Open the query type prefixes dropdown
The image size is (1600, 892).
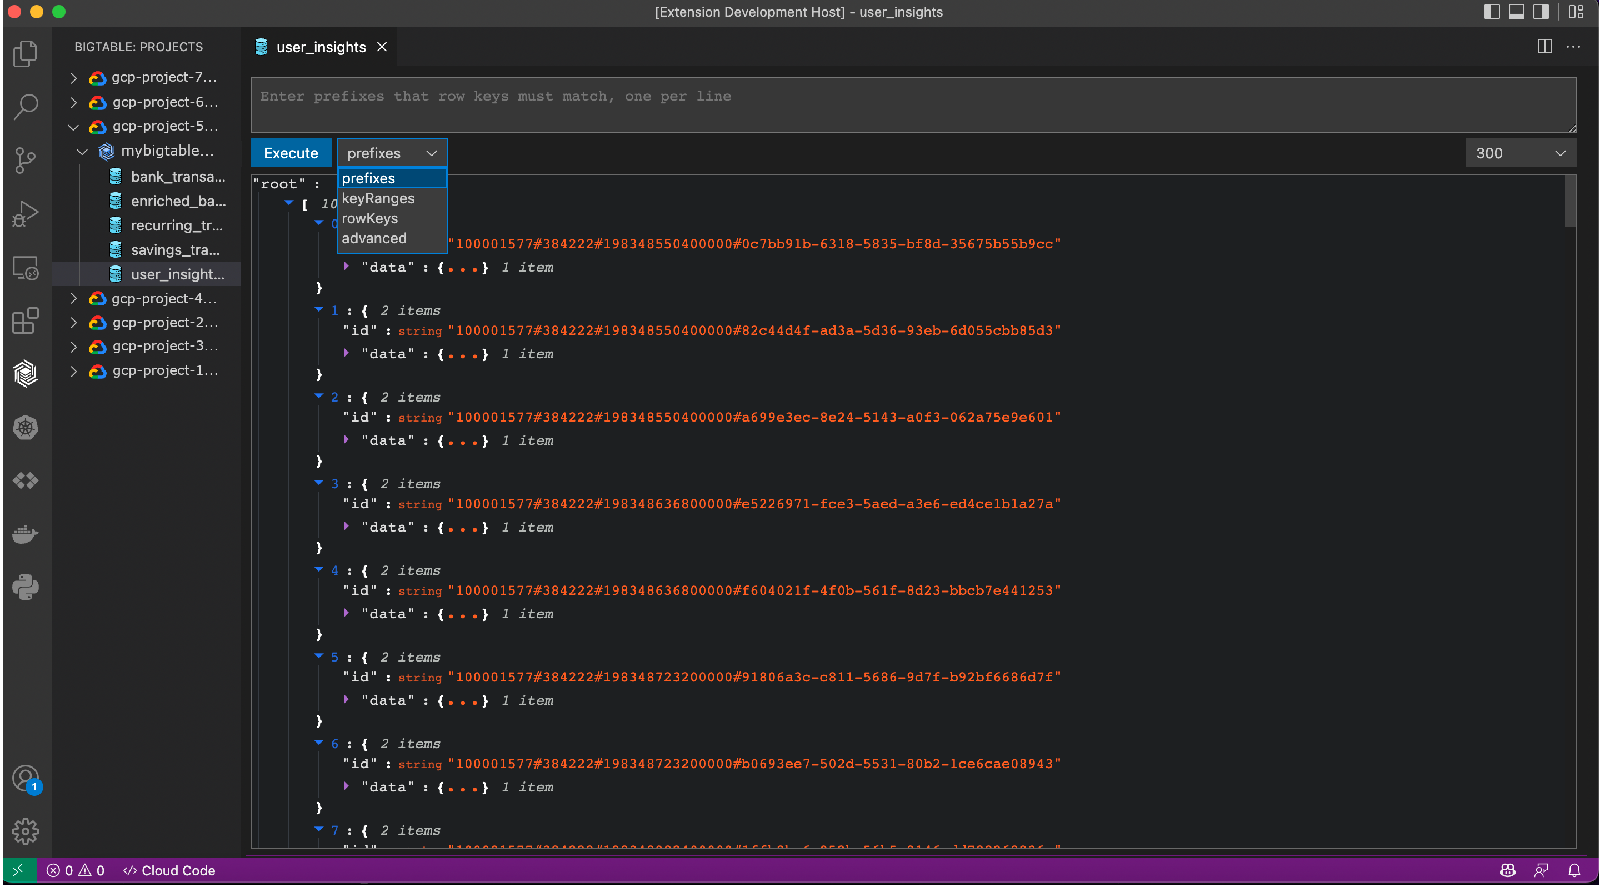tap(392, 153)
